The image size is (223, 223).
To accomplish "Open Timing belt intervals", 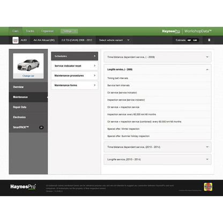I will coord(158,78).
